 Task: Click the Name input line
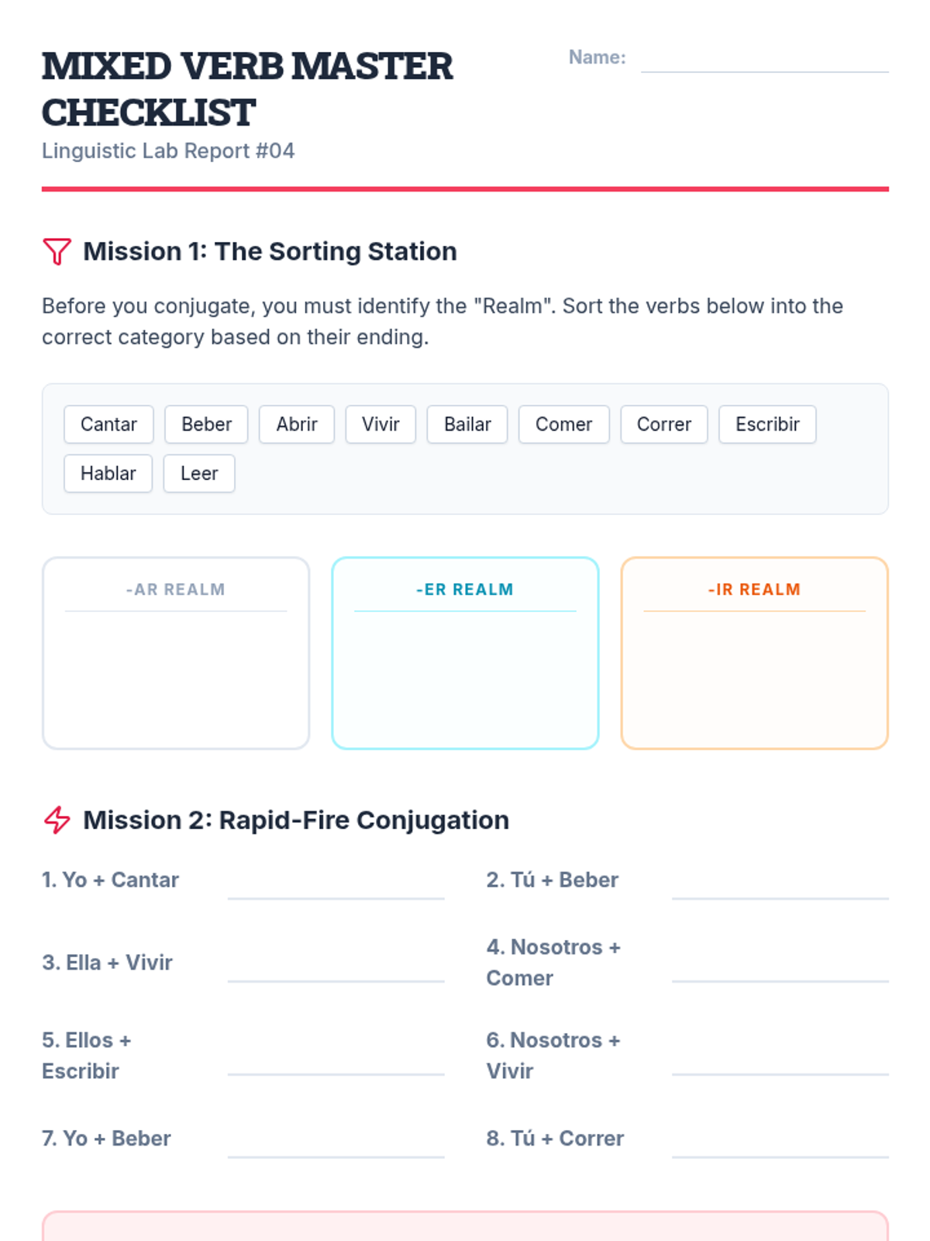click(765, 59)
